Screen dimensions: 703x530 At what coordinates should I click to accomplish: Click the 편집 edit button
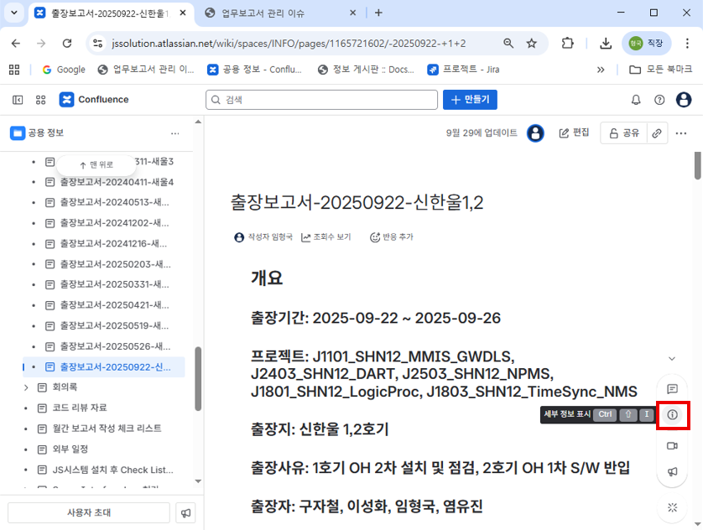click(x=574, y=132)
